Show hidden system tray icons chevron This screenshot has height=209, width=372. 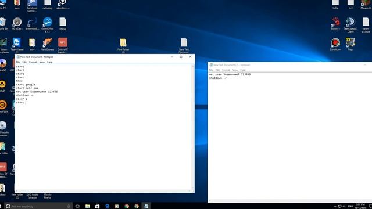tap(335, 207)
